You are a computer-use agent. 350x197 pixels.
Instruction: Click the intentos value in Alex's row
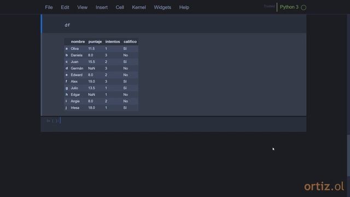click(106, 82)
